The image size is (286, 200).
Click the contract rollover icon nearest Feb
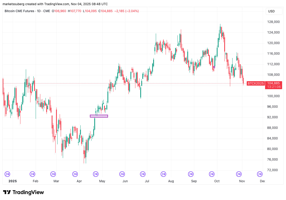pos(32,174)
